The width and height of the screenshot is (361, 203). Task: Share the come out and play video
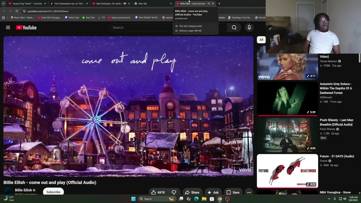click(x=192, y=193)
